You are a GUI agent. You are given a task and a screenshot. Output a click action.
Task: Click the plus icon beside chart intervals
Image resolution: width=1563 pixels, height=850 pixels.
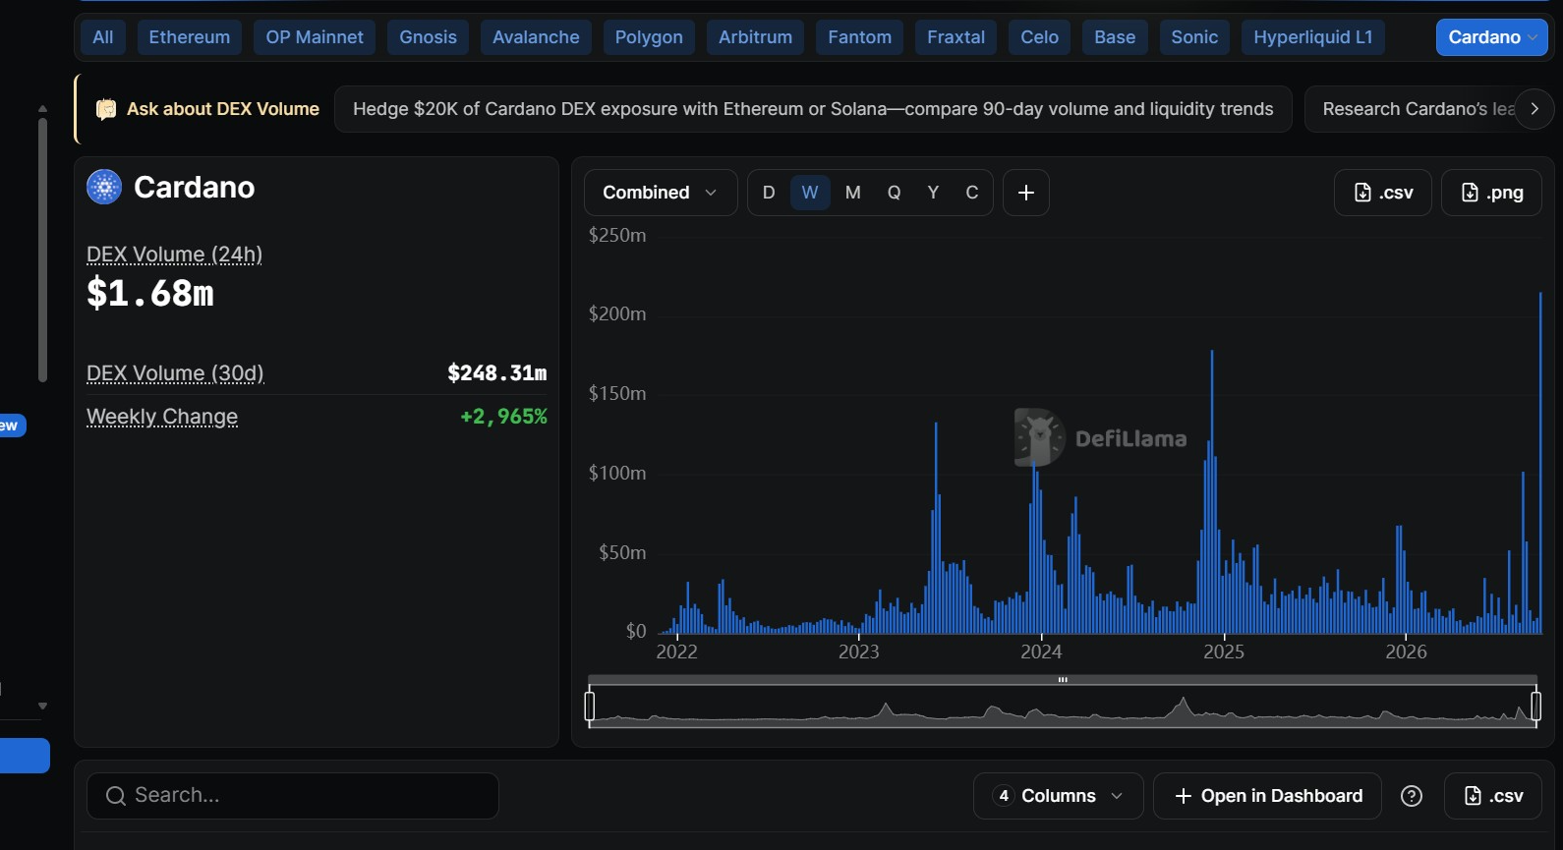pos(1026,193)
